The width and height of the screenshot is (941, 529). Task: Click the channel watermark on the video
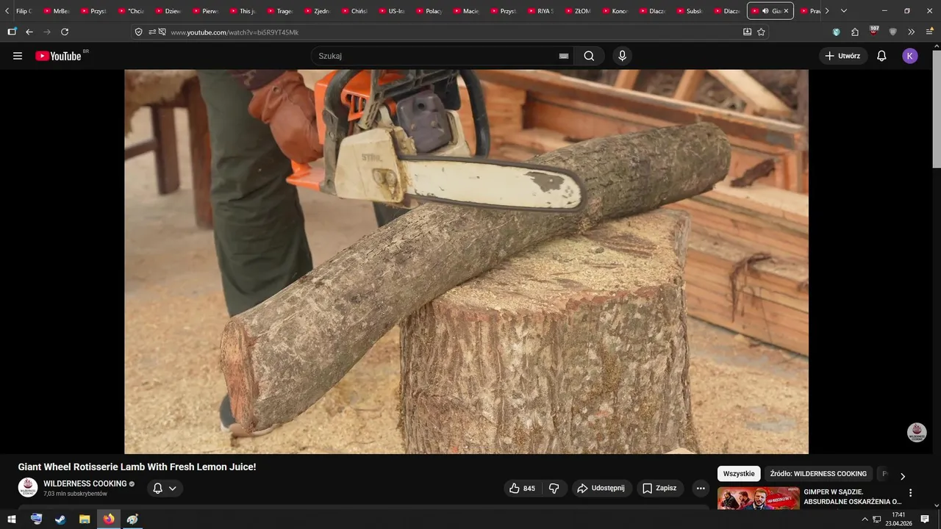point(917,432)
